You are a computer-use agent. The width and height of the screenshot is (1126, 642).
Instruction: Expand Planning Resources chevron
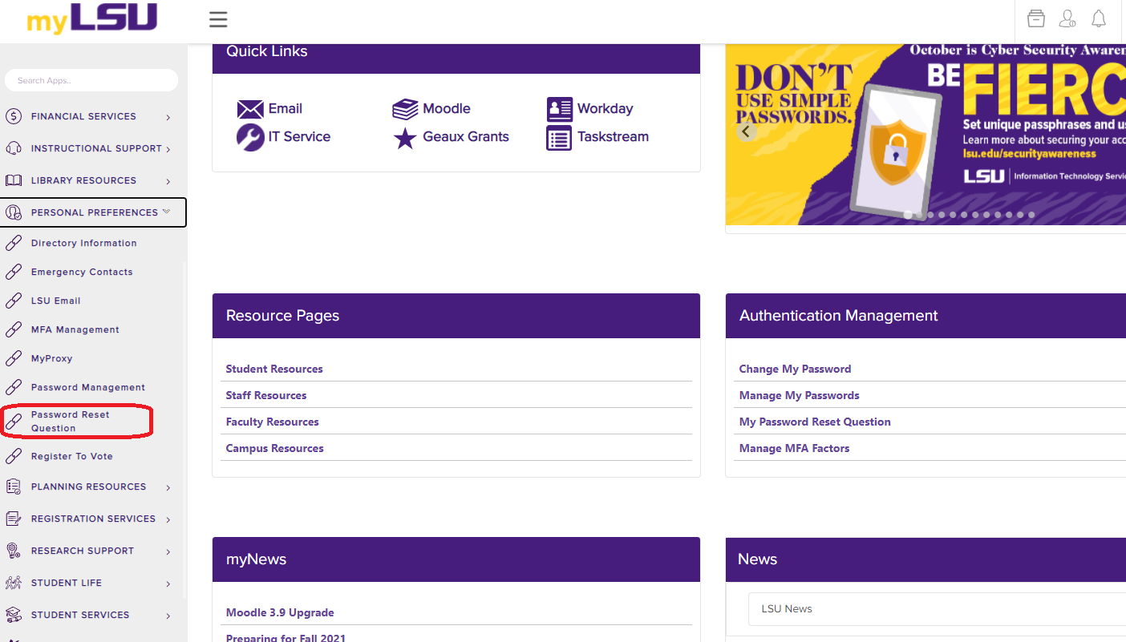[168, 488]
